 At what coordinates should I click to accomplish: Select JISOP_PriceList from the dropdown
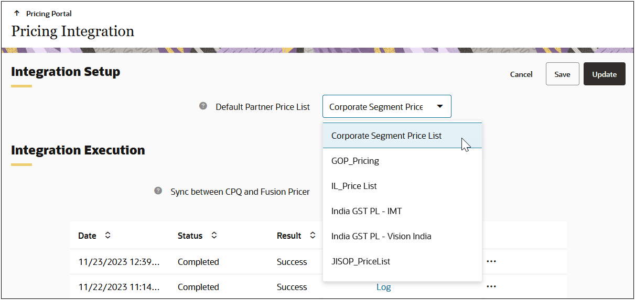point(402,261)
